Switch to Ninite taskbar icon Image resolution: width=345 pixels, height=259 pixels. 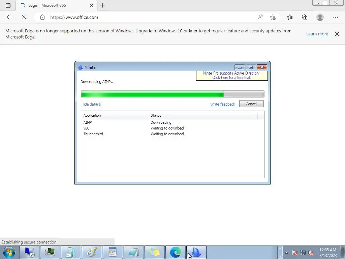coord(196,252)
